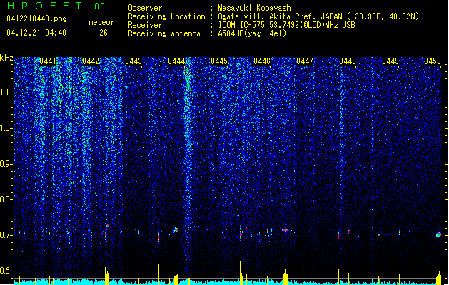The height and width of the screenshot is (285, 449).
Task: Click the 0443 time marker
Action: click(x=133, y=61)
